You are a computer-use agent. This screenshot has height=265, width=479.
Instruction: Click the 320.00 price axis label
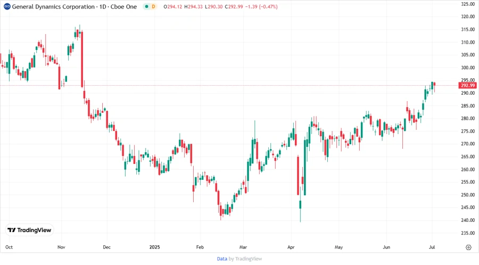pyautogui.click(x=468, y=17)
